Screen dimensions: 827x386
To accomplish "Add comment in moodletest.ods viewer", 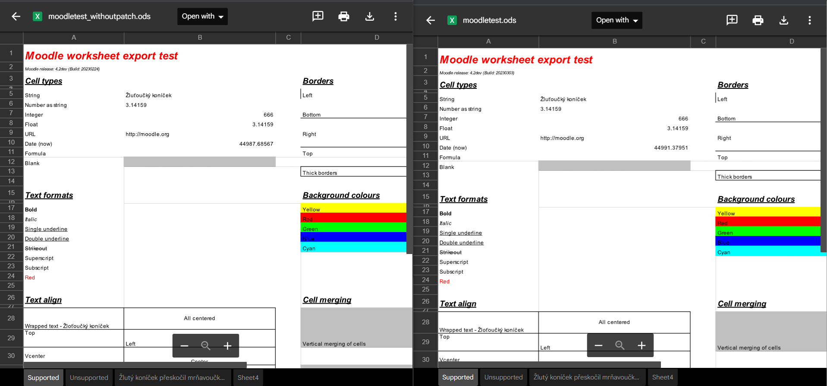I will 732,20.
